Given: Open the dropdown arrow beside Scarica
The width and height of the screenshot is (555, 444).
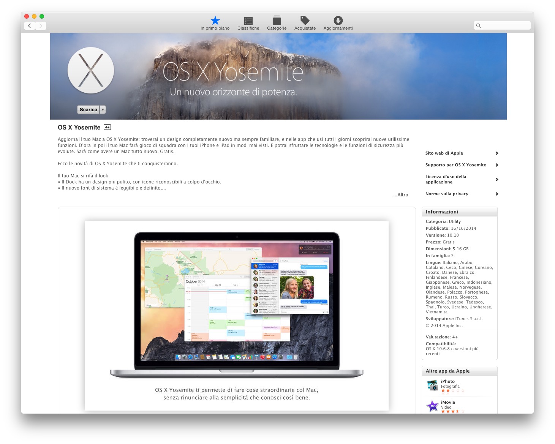Looking at the screenshot, I should [x=103, y=110].
